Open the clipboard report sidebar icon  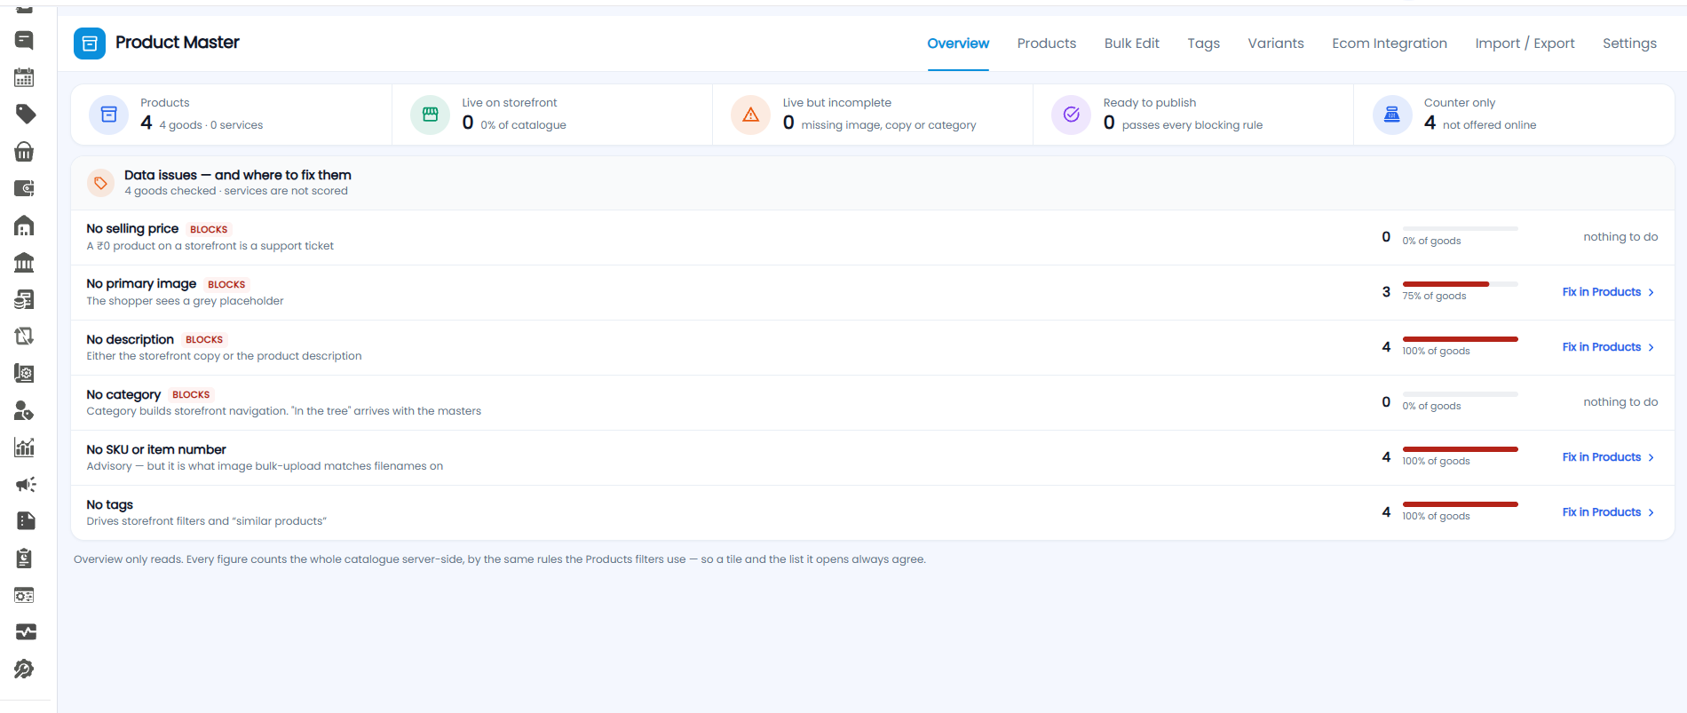[24, 558]
